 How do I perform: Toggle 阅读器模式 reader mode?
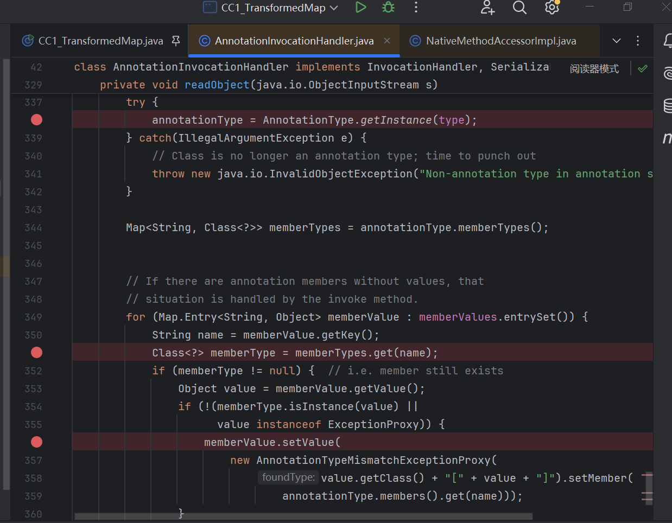point(594,69)
